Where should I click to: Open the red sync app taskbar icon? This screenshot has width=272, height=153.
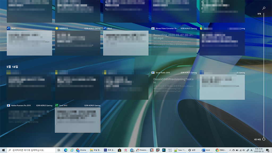click(x=126, y=150)
